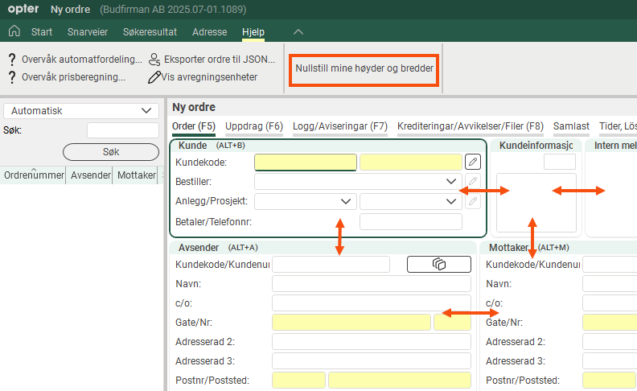The height and width of the screenshot is (391, 637).
Task: Open the second Anlegg/Prosjekt dropdown
Action: point(450,201)
